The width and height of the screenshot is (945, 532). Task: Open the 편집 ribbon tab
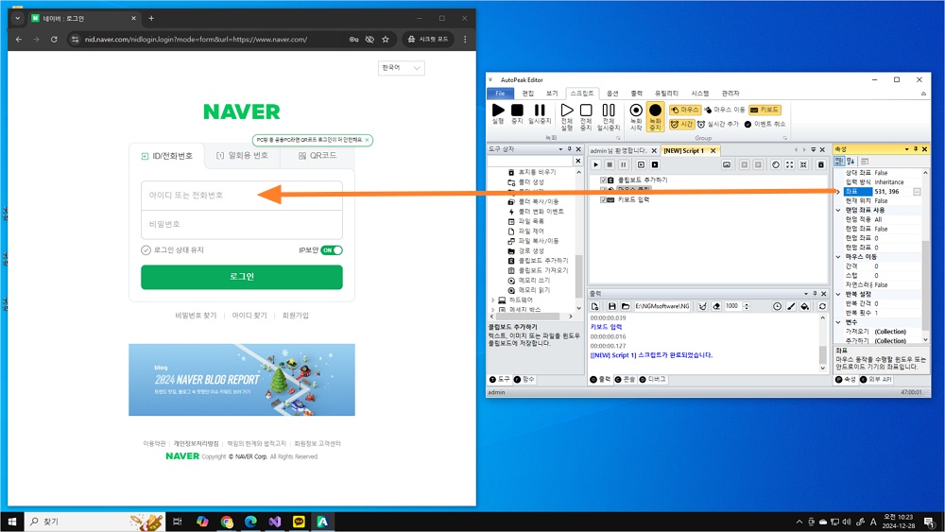528,94
